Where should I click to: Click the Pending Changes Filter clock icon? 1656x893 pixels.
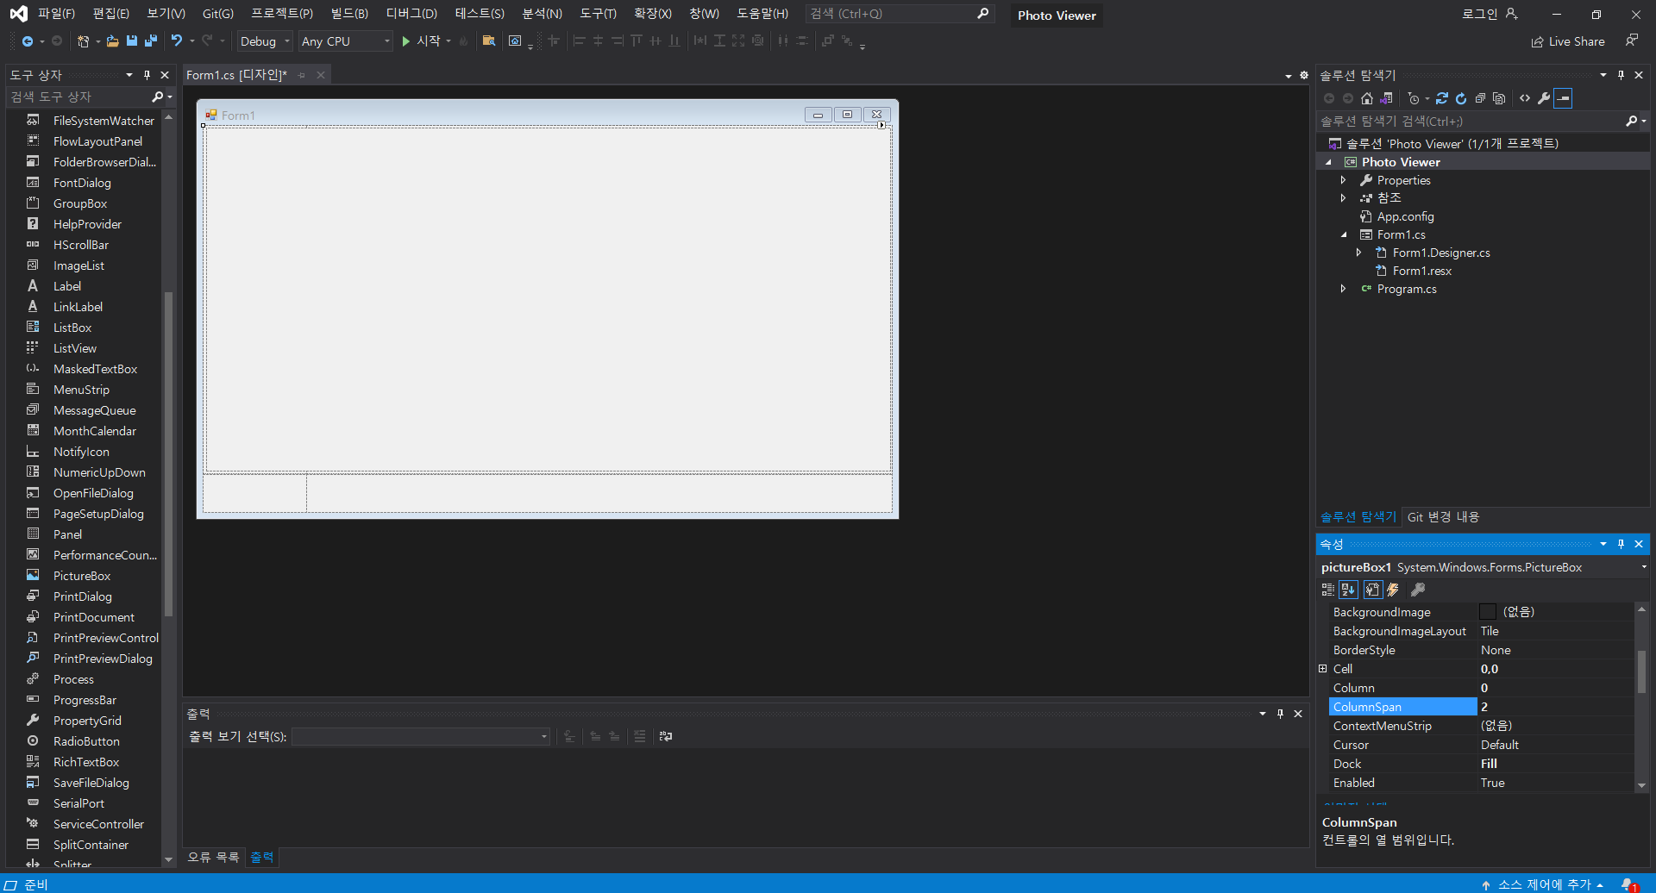click(x=1413, y=98)
